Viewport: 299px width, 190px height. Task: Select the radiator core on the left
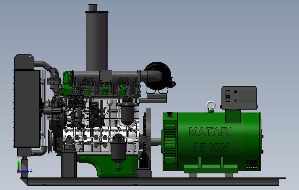(27, 108)
